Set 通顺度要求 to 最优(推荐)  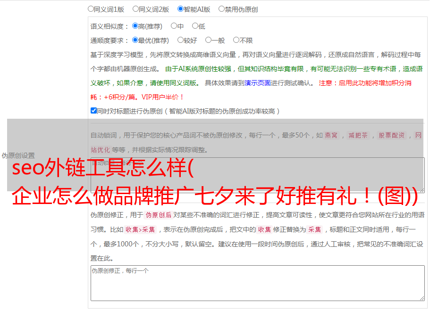(135, 40)
